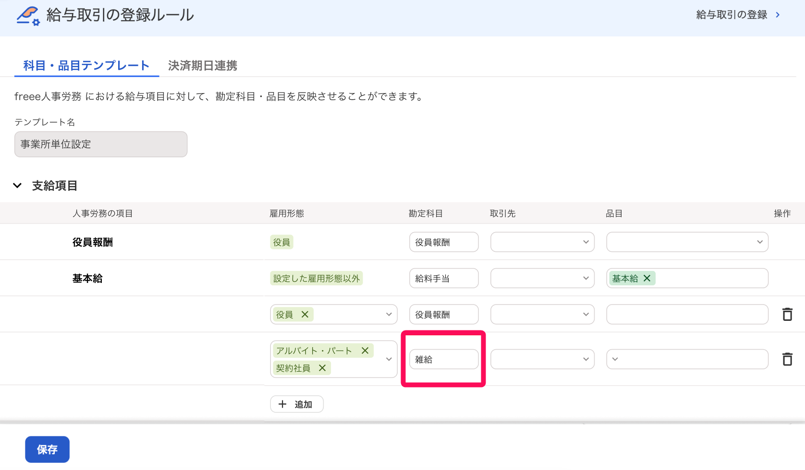Click the 設定した雇用形態以外 label

tap(317, 278)
